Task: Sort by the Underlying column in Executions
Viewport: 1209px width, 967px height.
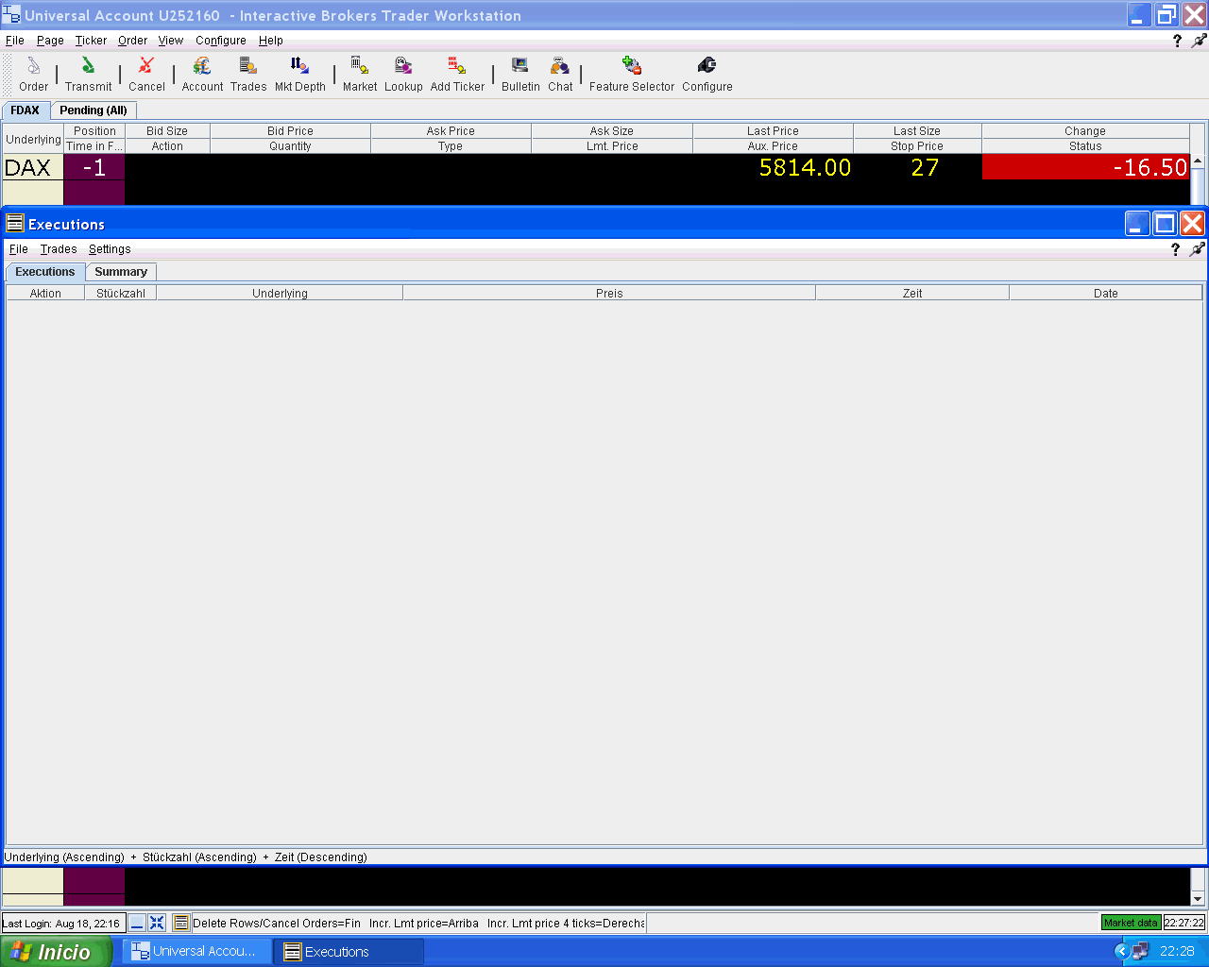Action: pyautogui.click(x=280, y=294)
